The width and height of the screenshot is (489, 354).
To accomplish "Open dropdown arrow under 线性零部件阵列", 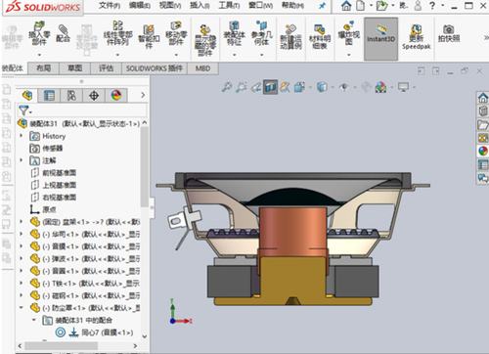I will tap(117, 55).
